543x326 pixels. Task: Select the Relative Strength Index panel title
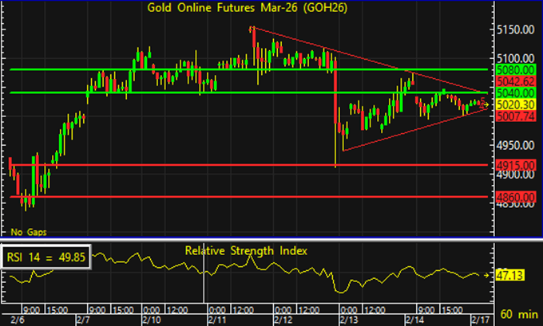[x=246, y=250]
